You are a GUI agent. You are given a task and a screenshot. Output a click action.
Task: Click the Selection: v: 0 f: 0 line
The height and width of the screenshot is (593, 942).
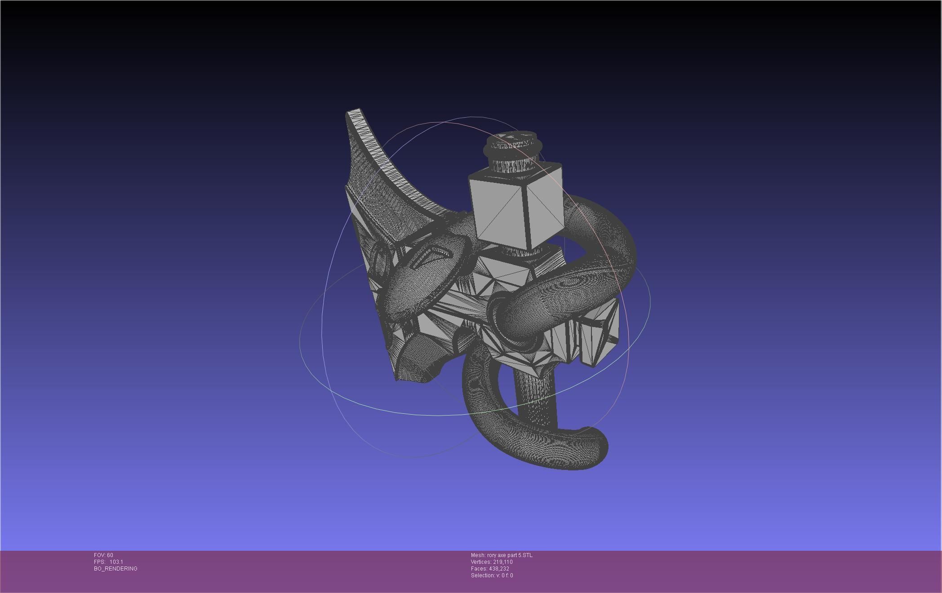tap(492, 575)
